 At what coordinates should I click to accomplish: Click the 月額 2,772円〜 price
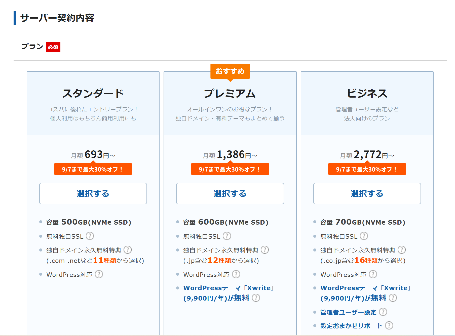[x=367, y=155]
